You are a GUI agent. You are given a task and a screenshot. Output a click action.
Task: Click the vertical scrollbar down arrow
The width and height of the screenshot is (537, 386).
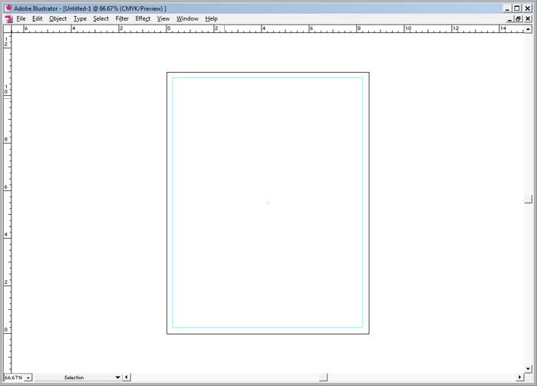[528, 369]
